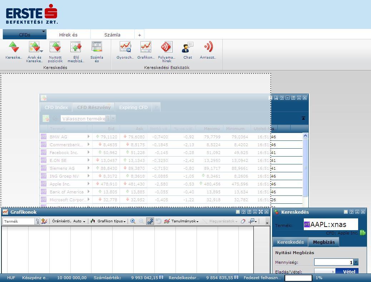Open the Kereske... trading ribbon icon
The height and width of the screenshot is (282, 371).
tap(14, 50)
